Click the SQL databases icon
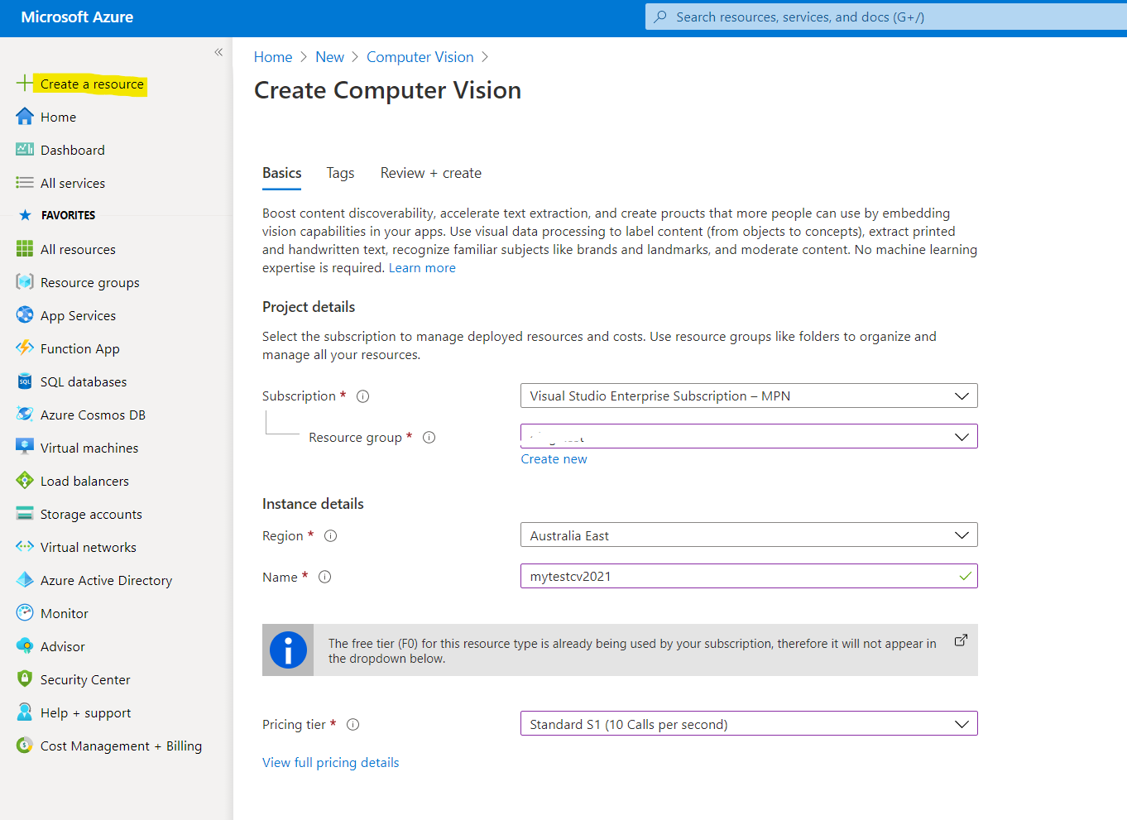The height and width of the screenshot is (820, 1127). (x=25, y=381)
